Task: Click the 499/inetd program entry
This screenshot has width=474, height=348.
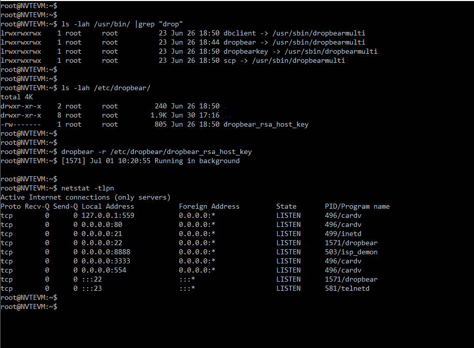Action: point(343,234)
